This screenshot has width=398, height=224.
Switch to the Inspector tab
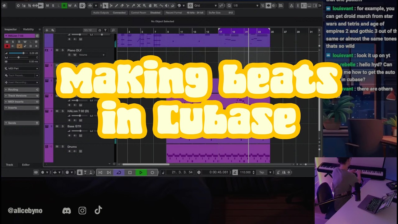tap(11, 29)
